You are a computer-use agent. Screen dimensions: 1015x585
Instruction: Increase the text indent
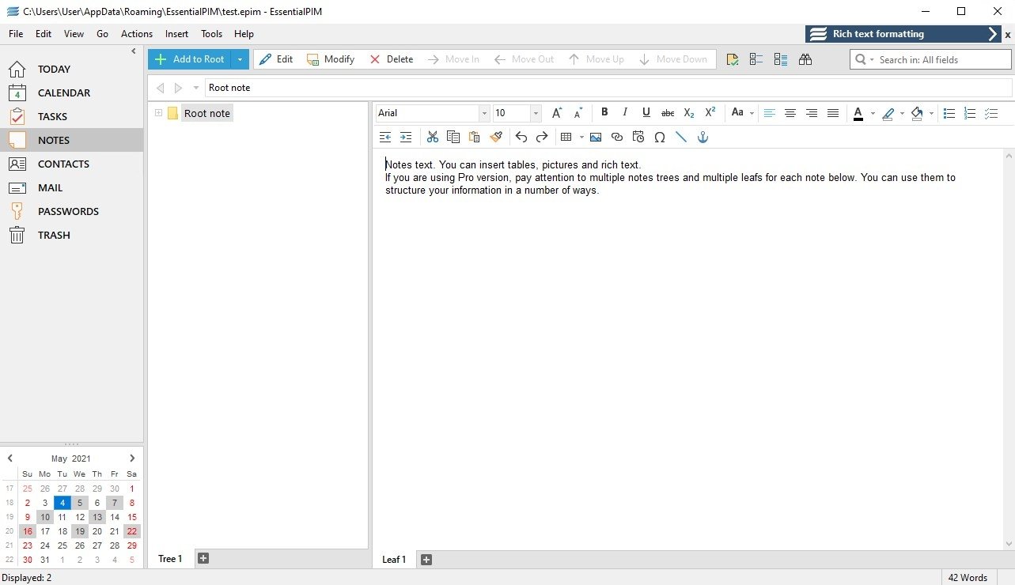click(406, 137)
